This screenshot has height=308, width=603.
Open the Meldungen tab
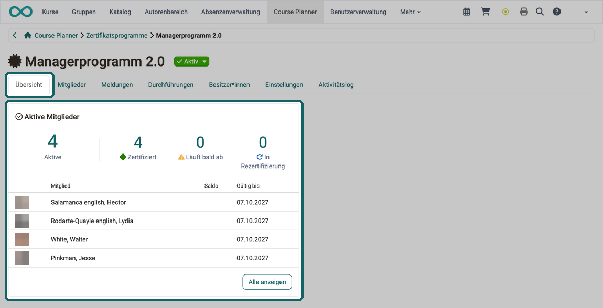pos(117,85)
